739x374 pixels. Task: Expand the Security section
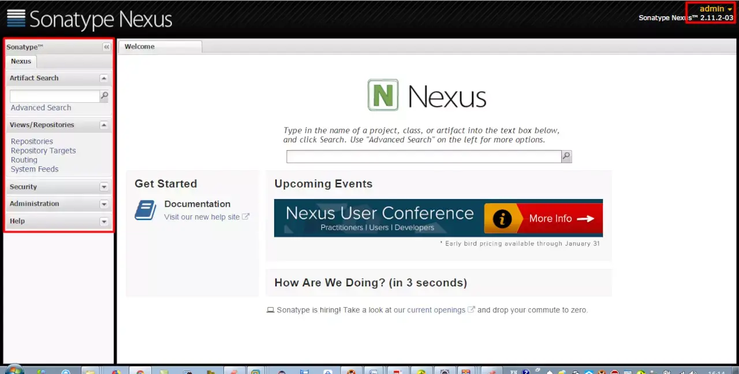click(104, 187)
